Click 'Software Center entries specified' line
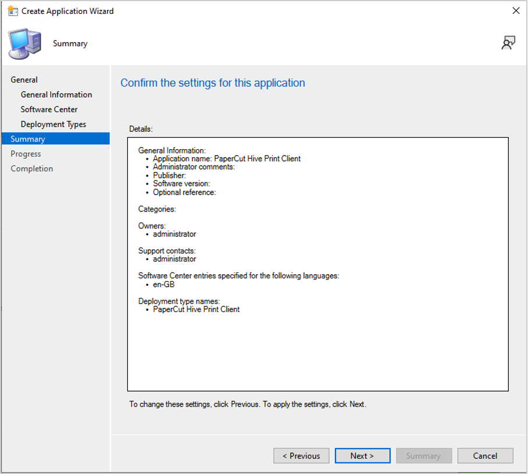Image resolution: width=528 pixels, height=474 pixels. pos(239,275)
